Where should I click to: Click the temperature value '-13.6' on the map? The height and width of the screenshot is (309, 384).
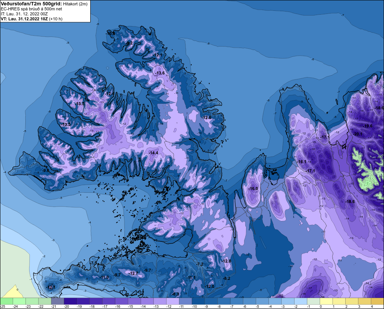tap(160, 73)
